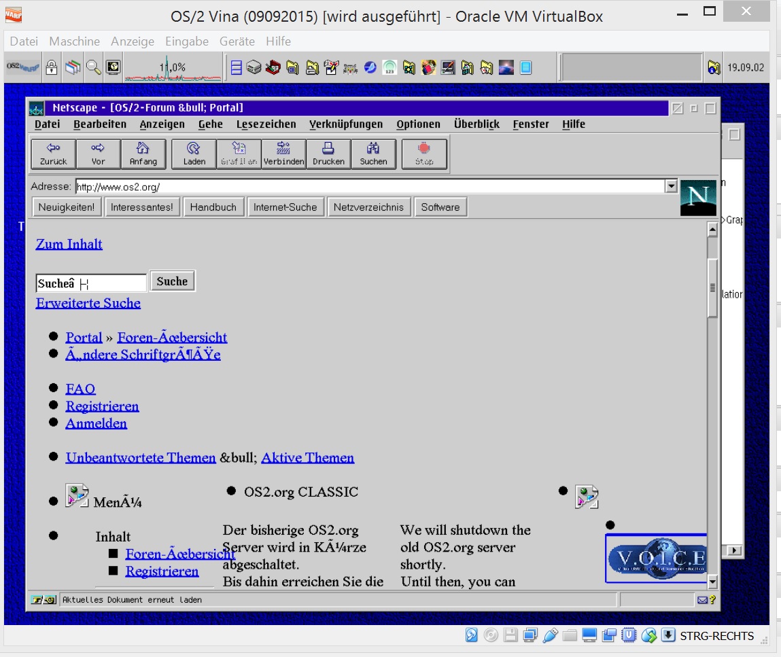Open Netscape Fenster menu

click(x=531, y=124)
